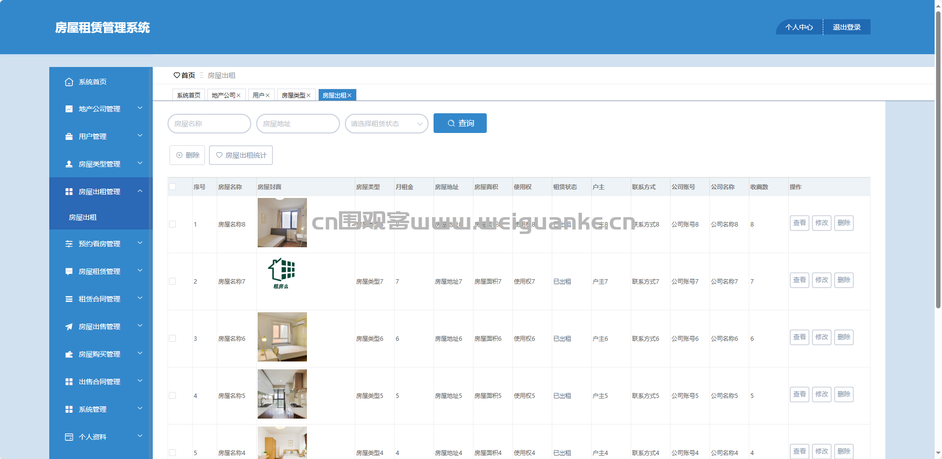Close the 房屋类型 tab with its x
The height and width of the screenshot is (459, 942).
point(308,96)
